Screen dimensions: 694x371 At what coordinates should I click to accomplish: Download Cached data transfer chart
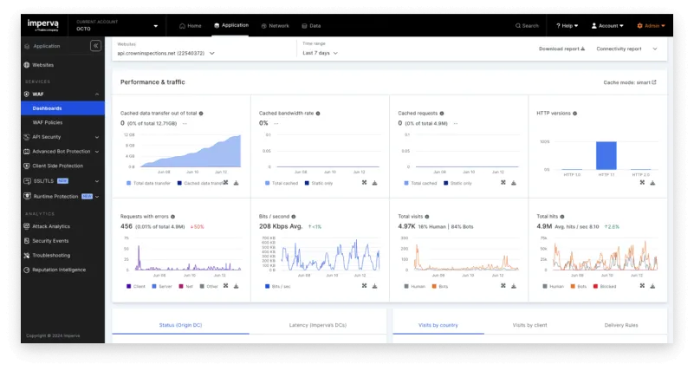pyautogui.click(x=237, y=183)
